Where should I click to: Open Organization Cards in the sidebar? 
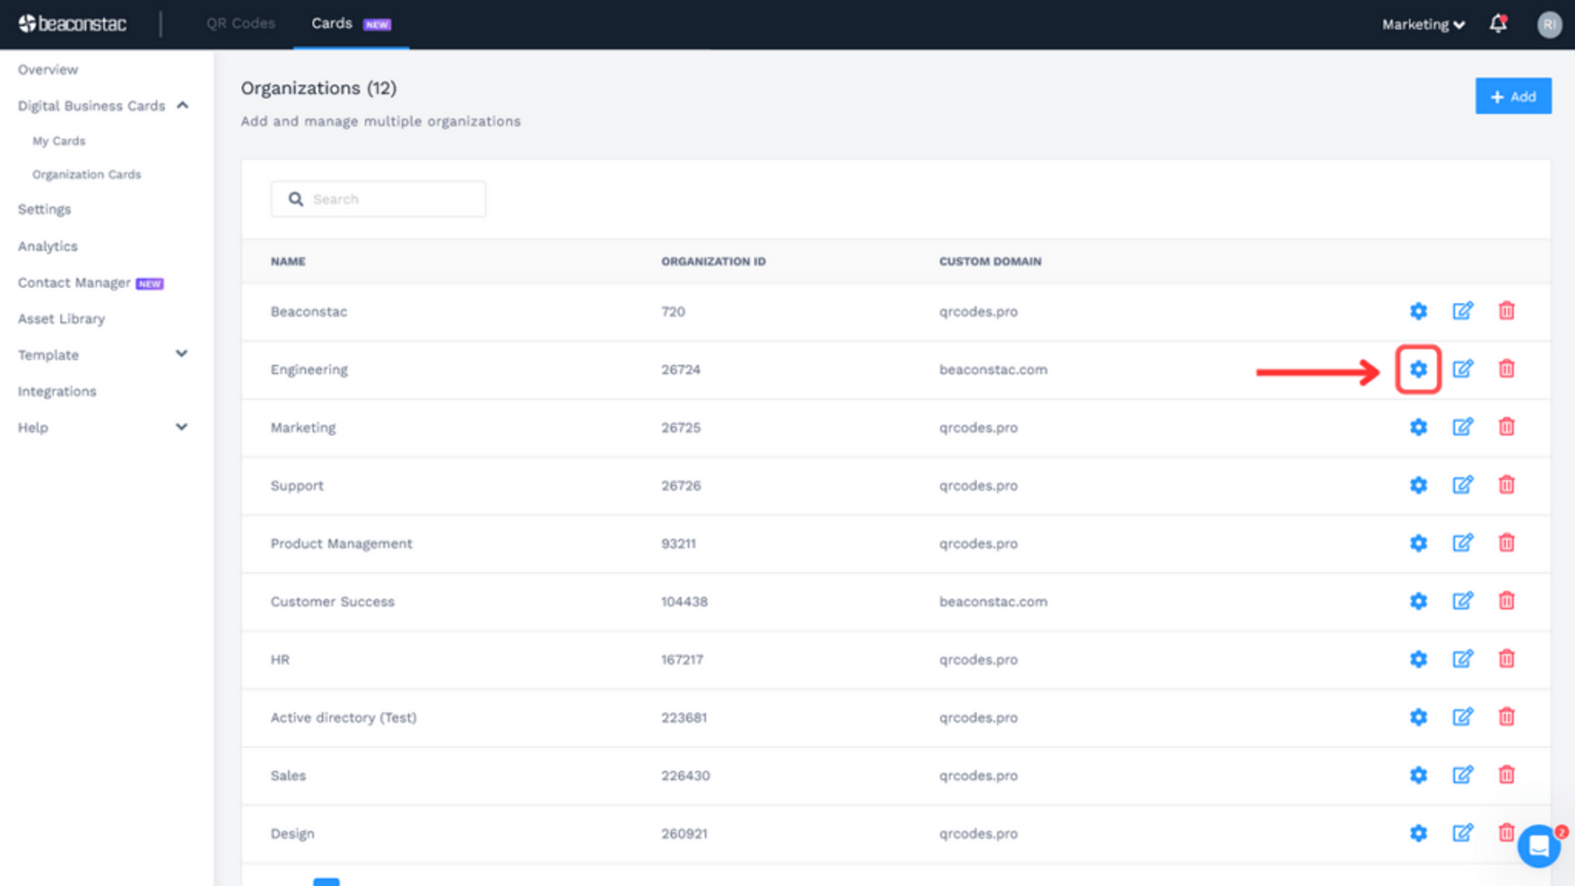[x=87, y=174]
